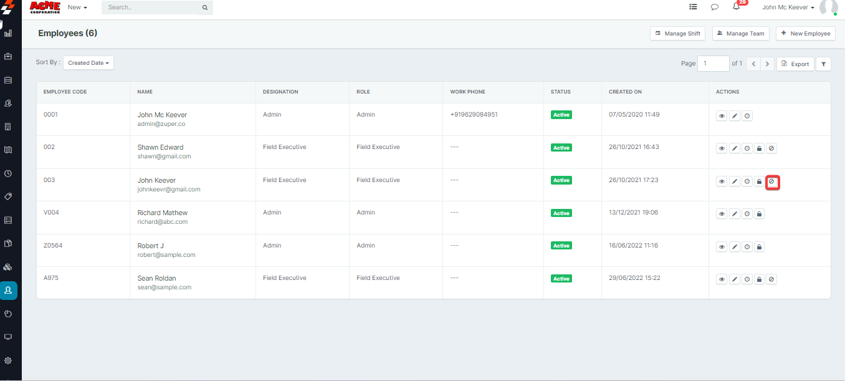Click the filter funnel icon

[x=823, y=64]
